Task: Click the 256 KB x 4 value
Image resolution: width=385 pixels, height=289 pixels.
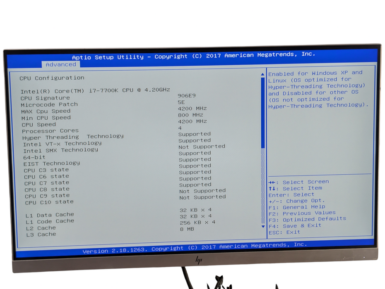Action: coord(197,223)
